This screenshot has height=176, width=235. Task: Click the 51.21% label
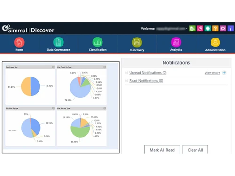click(11, 87)
